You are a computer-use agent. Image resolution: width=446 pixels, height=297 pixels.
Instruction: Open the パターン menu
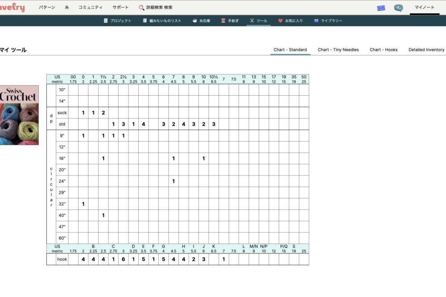pos(47,8)
